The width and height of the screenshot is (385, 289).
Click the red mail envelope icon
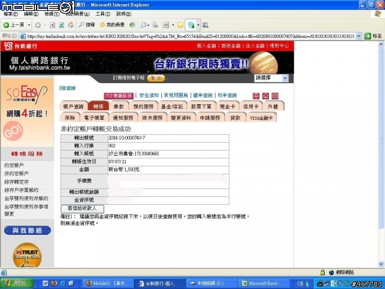point(275,96)
